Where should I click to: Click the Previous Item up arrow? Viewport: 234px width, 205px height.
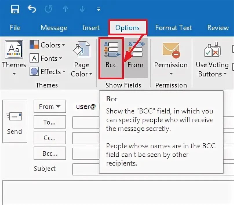(65, 9)
